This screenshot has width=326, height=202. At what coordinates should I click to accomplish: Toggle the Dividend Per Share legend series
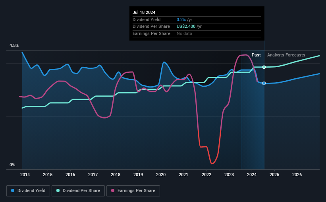[x=78, y=191]
